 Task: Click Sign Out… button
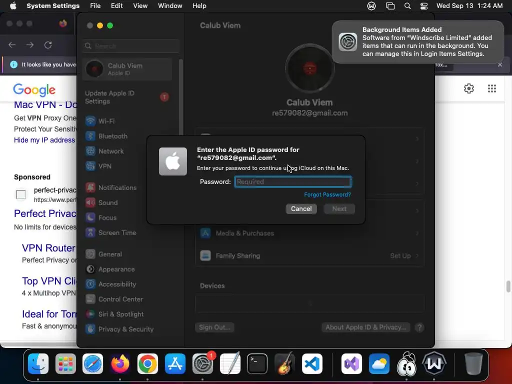tap(214, 327)
